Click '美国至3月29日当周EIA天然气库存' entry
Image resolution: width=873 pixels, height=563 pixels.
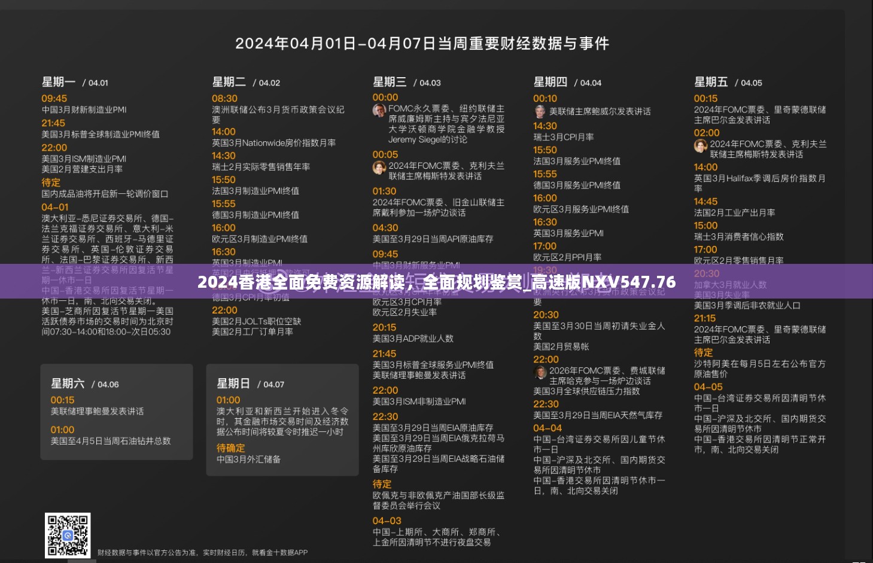pos(598,415)
